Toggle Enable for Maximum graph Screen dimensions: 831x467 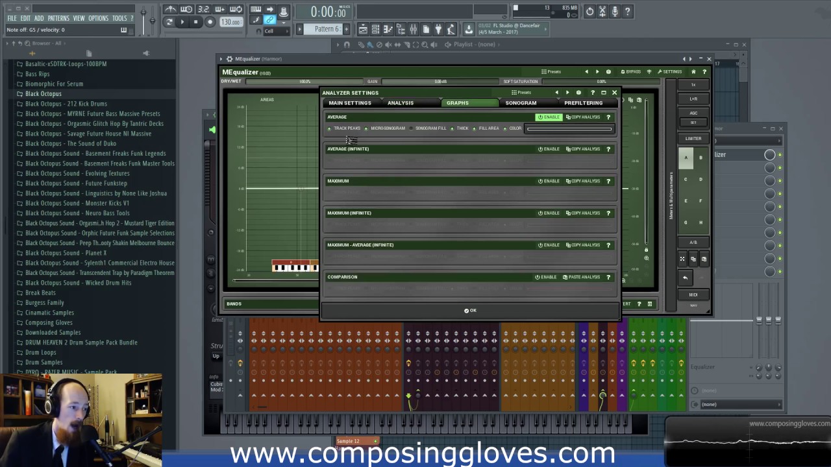549,181
